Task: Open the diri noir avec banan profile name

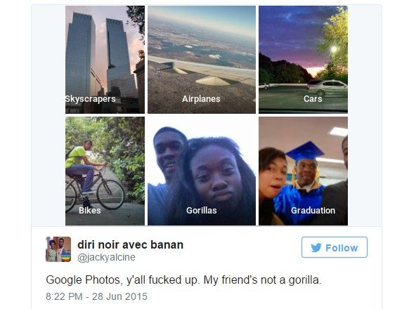Action: [131, 245]
